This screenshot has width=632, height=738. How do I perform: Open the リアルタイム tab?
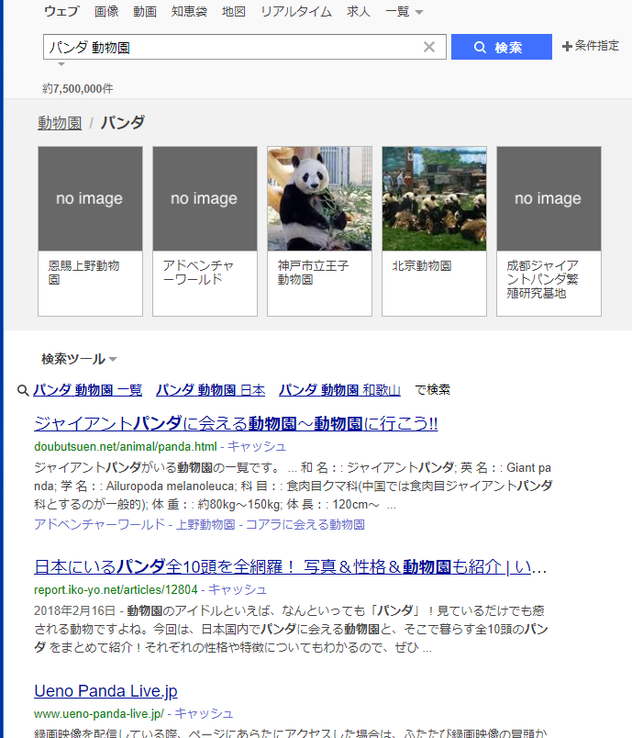coord(296,11)
